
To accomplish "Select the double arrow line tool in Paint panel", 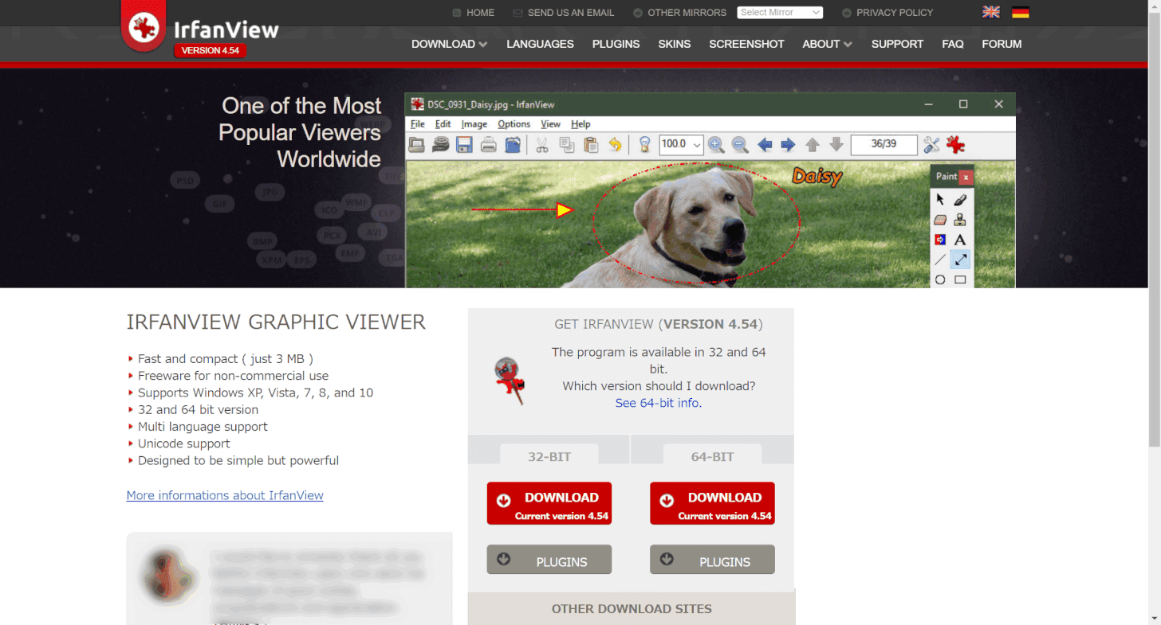I will pos(960,260).
